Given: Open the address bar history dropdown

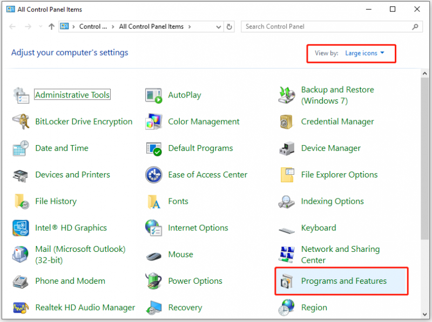Looking at the screenshot, I should coord(219,26).
